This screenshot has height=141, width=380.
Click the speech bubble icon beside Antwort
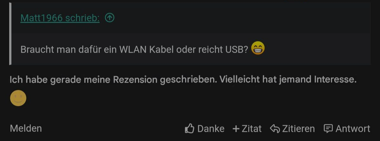click(x=328, y=129)
